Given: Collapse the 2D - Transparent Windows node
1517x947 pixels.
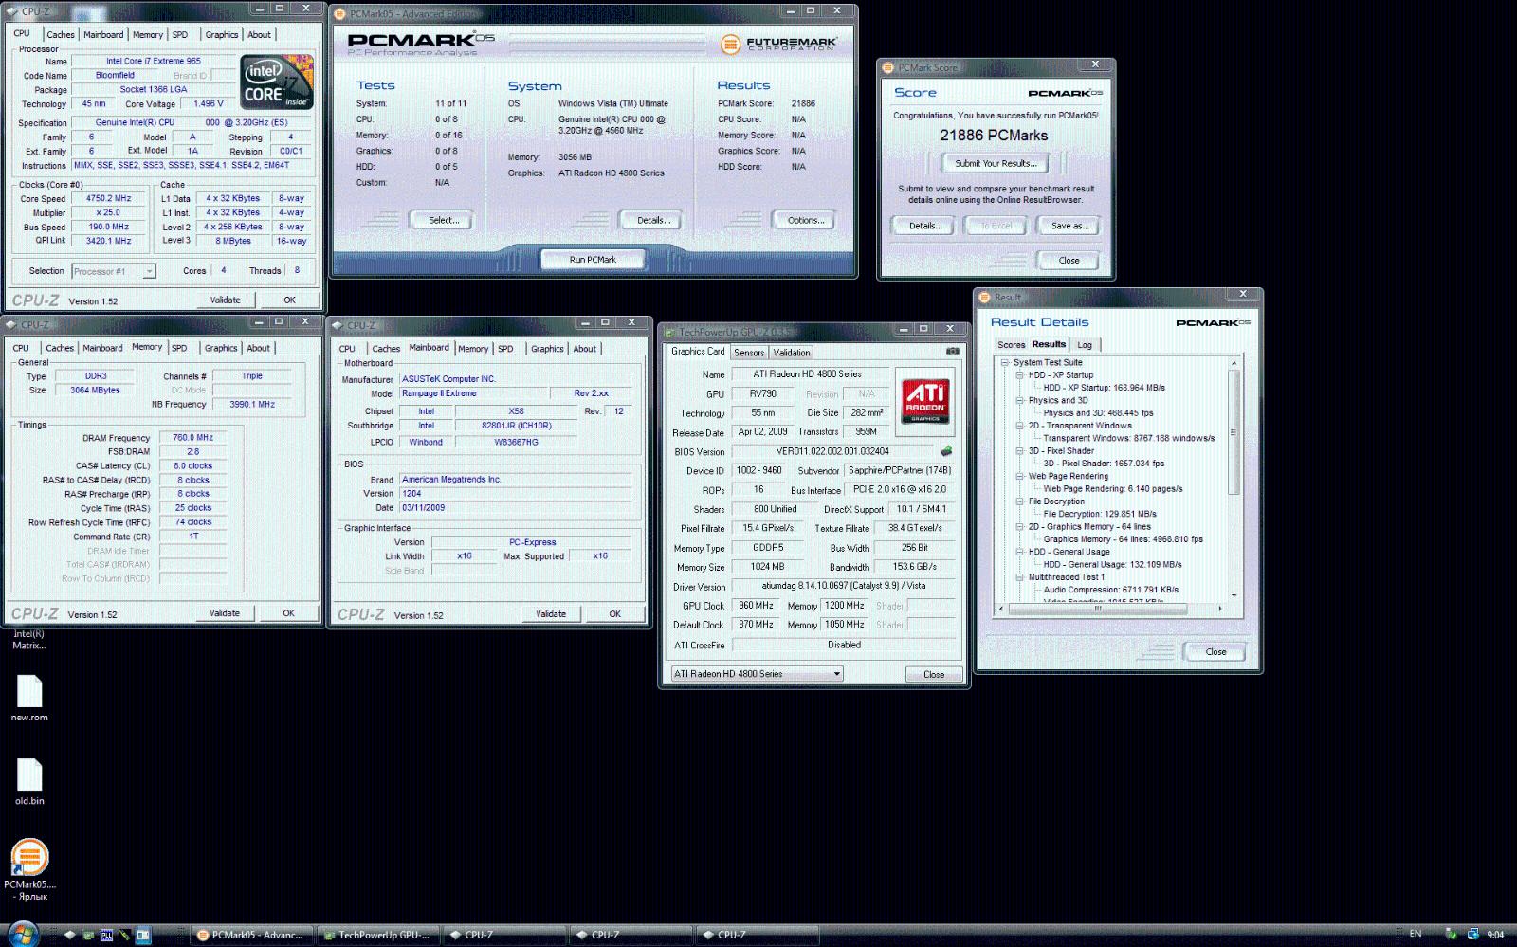Looking at the screenshot, I should click(1020, 426).
